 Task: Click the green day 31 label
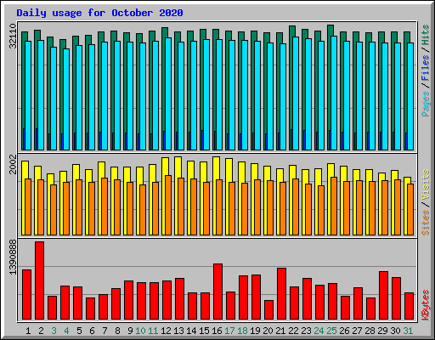click(408, 331)
